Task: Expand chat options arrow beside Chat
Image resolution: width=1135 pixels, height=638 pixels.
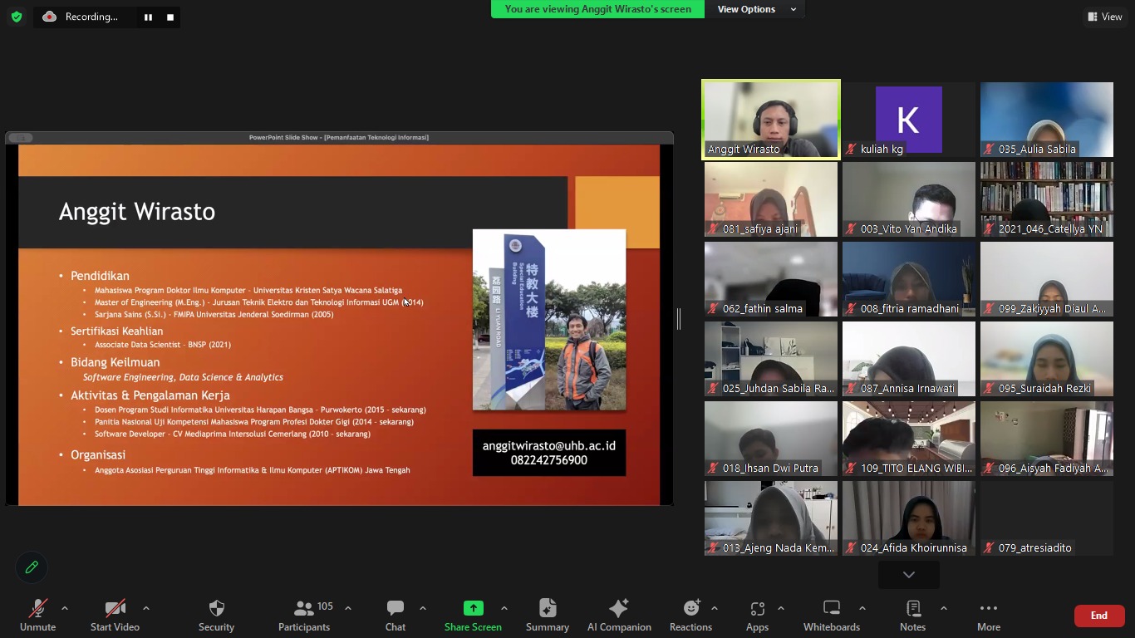Action: click(x=423, y=608)
